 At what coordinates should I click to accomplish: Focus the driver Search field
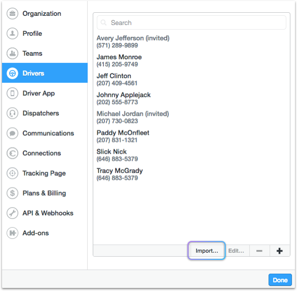click(192, 22)
